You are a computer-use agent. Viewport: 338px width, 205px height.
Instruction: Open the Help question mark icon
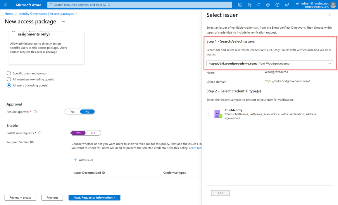[277, 5]
